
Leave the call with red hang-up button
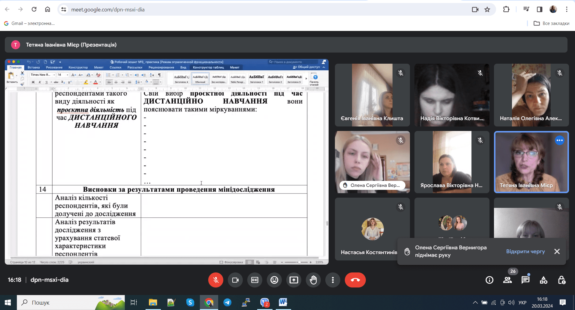pyautogui.click(x=355, y=280)
